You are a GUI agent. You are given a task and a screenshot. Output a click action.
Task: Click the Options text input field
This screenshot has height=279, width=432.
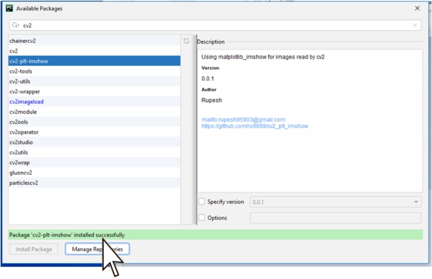pyautogui.click(x=336, y=218)
